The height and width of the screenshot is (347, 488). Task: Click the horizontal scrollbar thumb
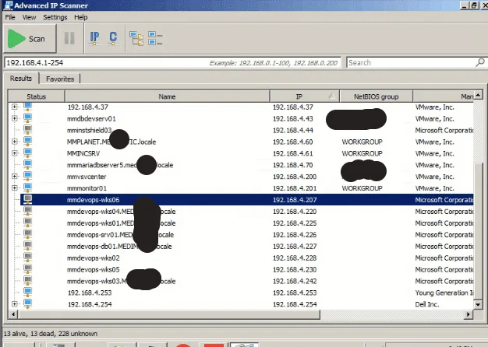(168, 314)
